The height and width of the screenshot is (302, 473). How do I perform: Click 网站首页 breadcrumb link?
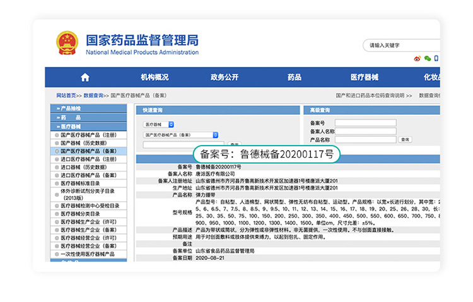click(x=66, y=95)
